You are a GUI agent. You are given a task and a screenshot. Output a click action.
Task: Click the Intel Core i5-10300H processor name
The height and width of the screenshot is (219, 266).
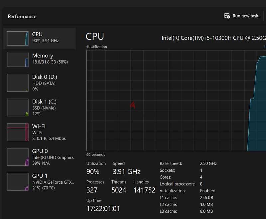point(214,38)
